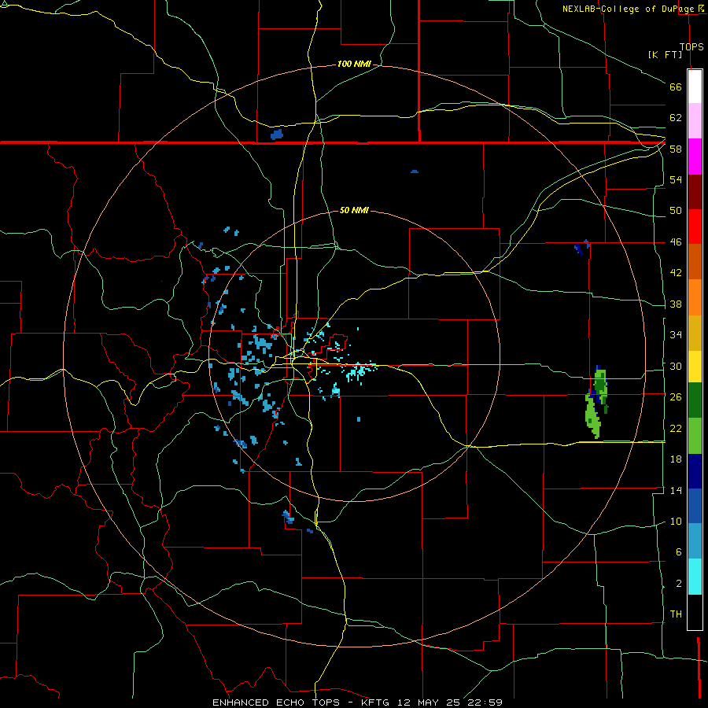Click the 54 value on the legend scale

(x=676, y=179)
